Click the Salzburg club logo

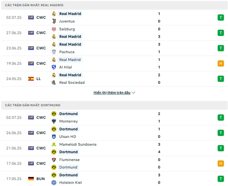(54, 29)
